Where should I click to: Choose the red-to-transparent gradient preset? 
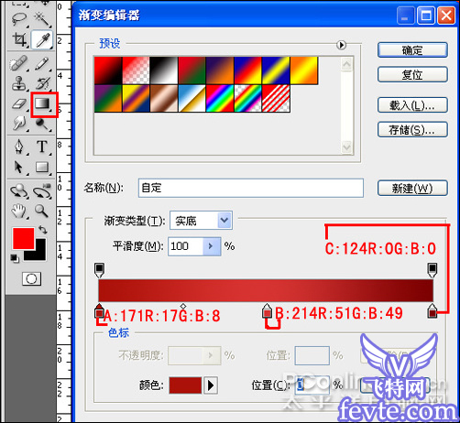pos(137,70)
